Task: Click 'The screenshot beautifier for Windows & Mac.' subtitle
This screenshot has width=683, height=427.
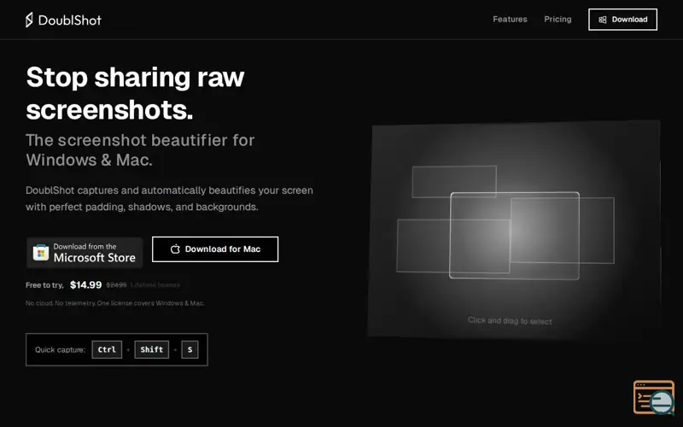Action: [140, 150]
